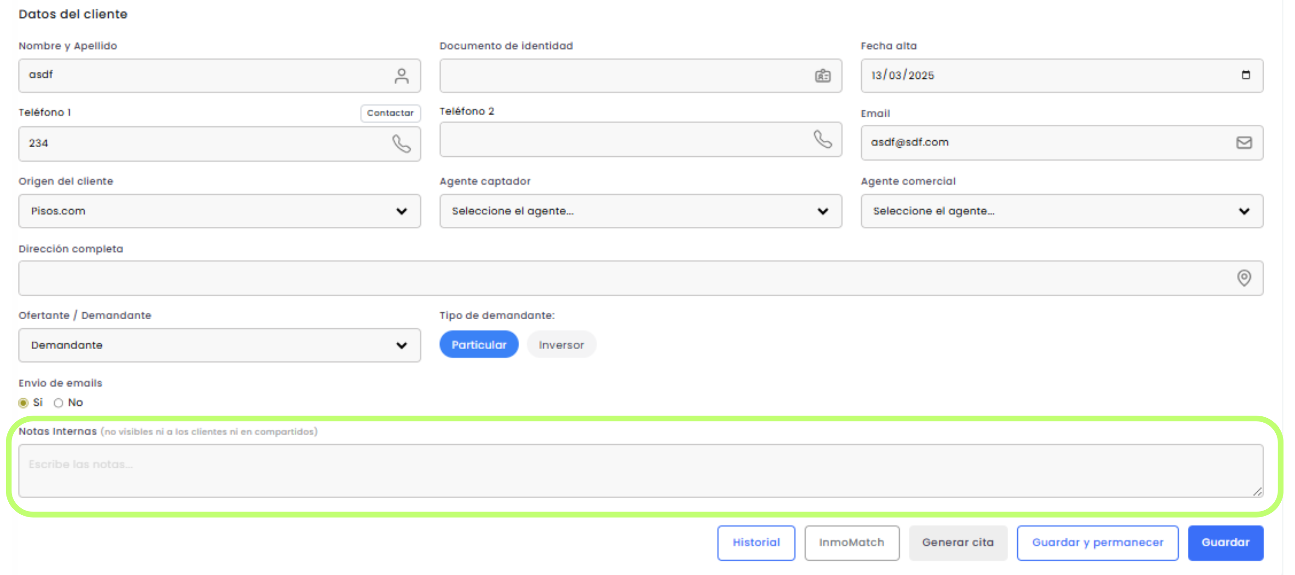
Task: Focus the Email input field
Action: click(x=1062, y=143)
